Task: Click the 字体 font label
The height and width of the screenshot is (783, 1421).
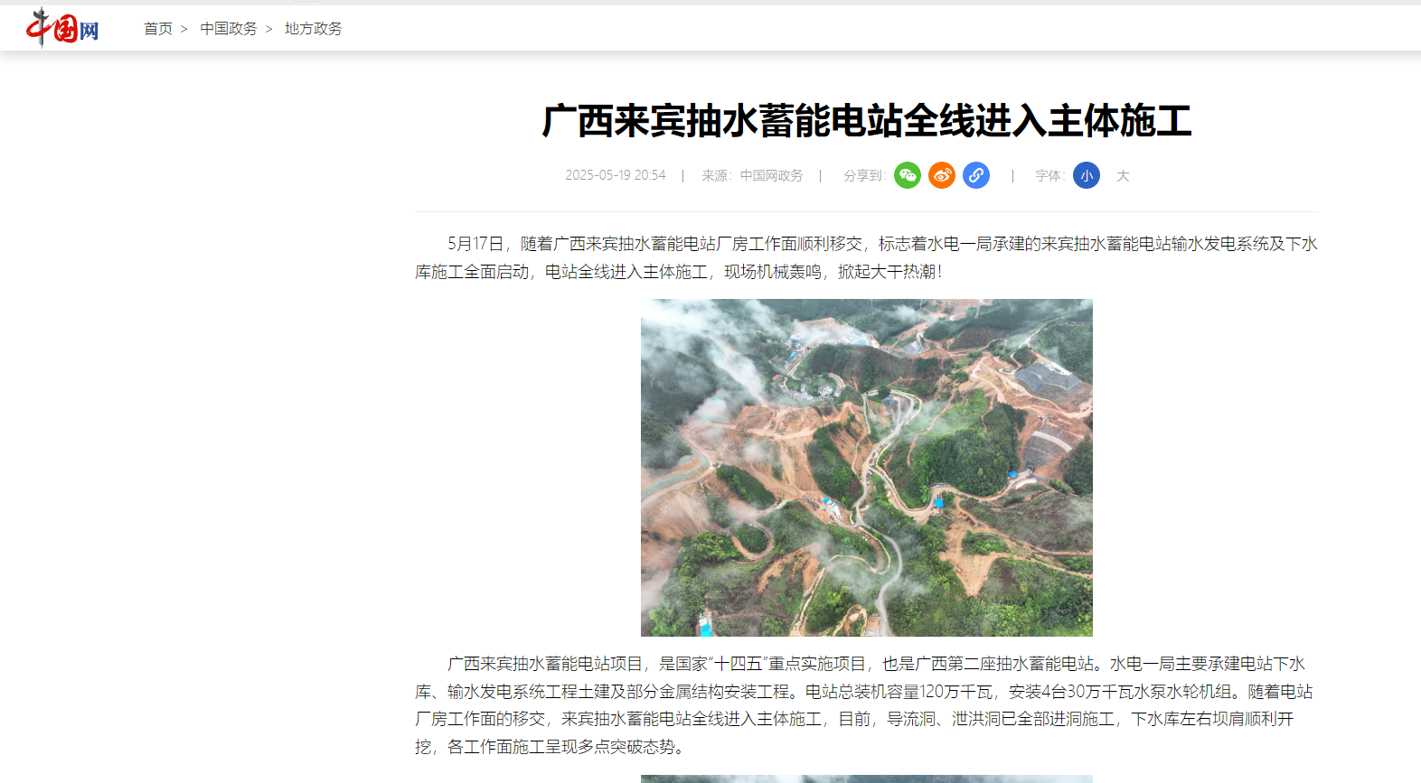Action: click(x=1049, y=175)
